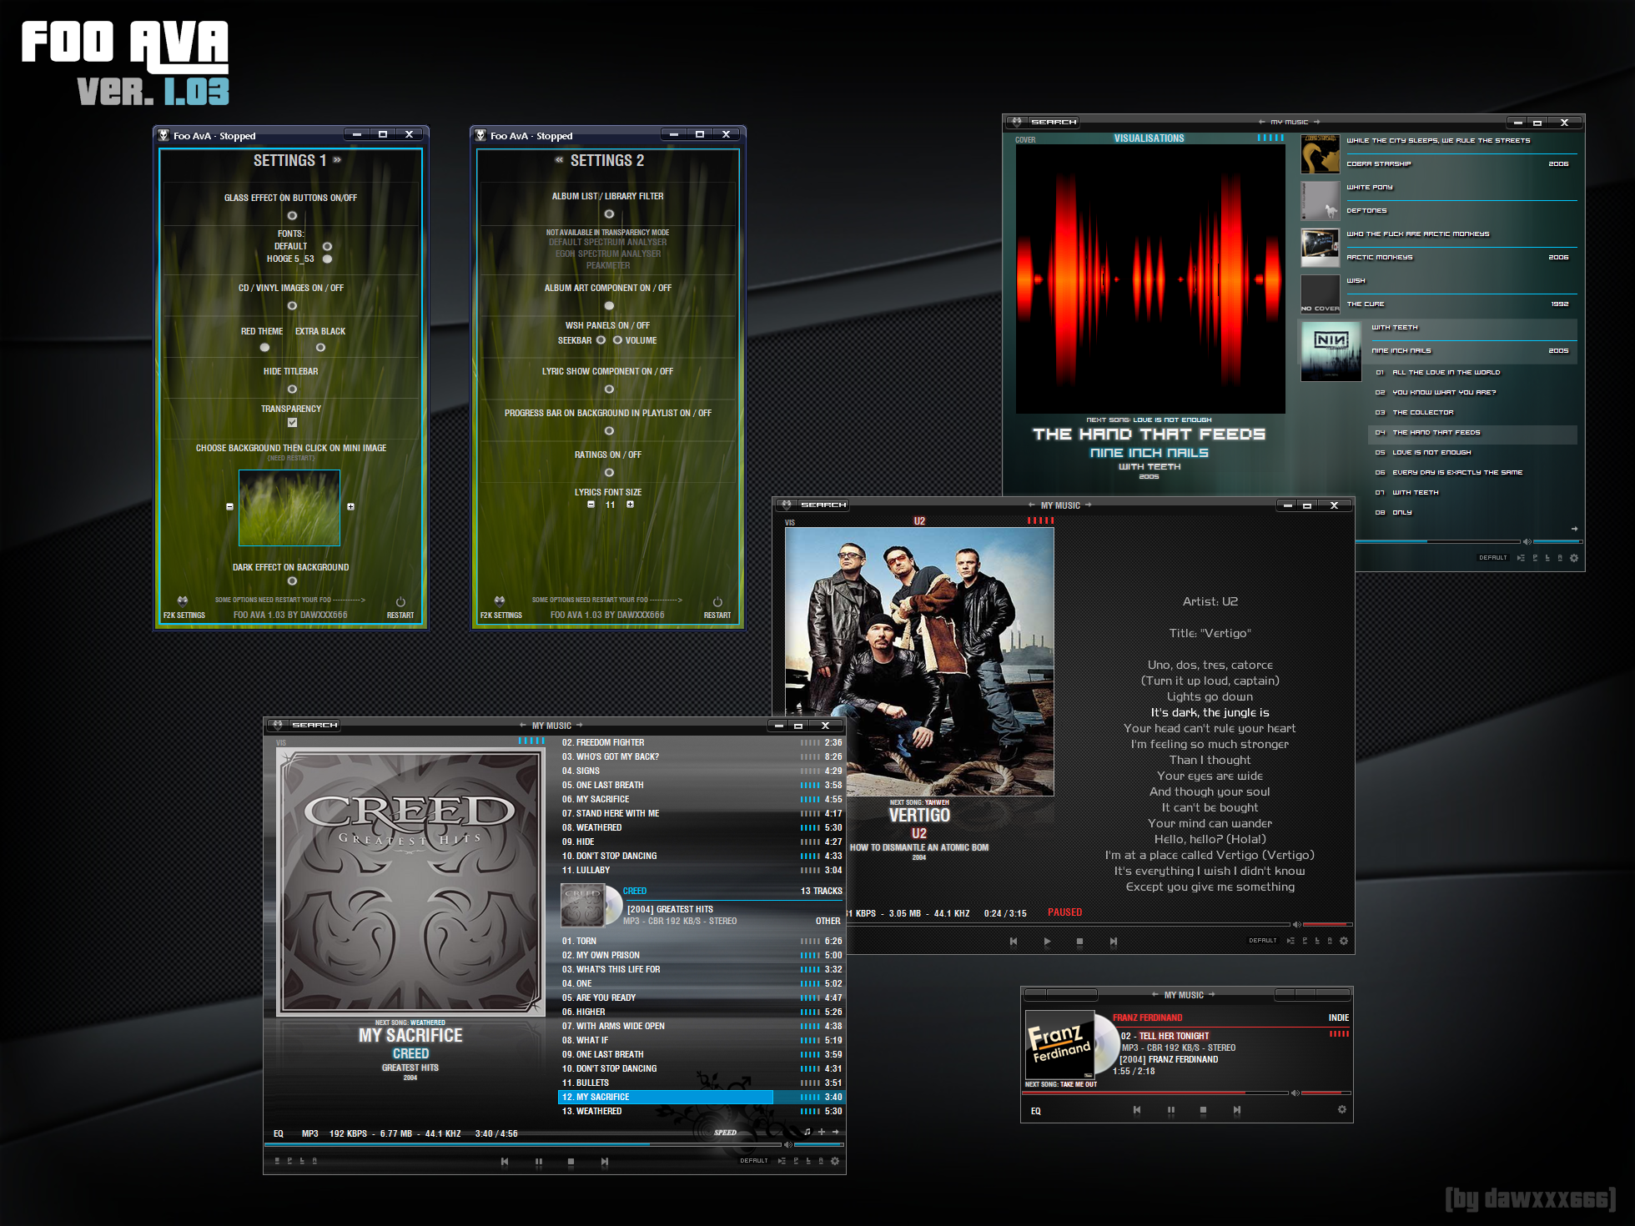Image resolution: width=1635 pixels, height=1226 pixels.
Task: Go to next page from Settings 1
Action: click(337, 159)
